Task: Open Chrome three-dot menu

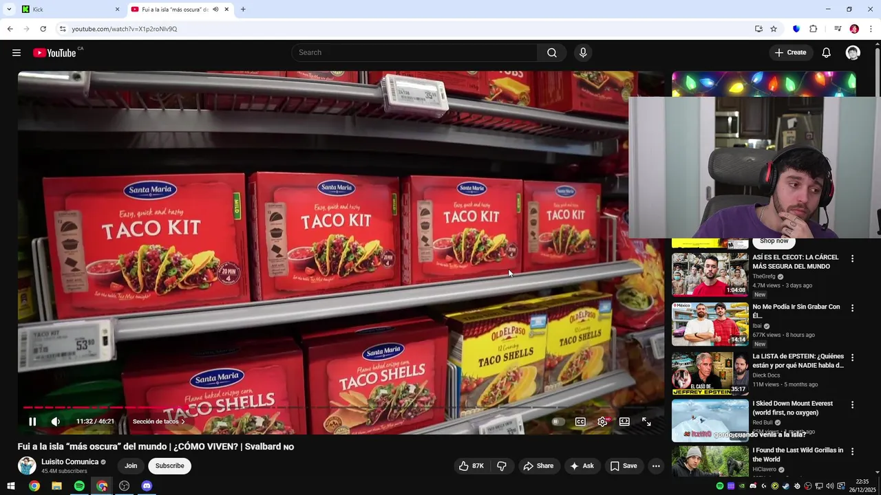Action: (x=871, y=29)
